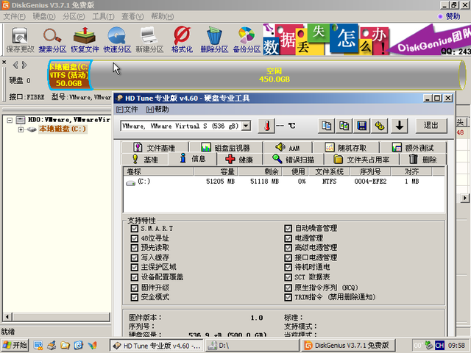This screenshot has width=471, height=353.
Task: Switch to the 随机存取 tab
Action: coord(346,147)
